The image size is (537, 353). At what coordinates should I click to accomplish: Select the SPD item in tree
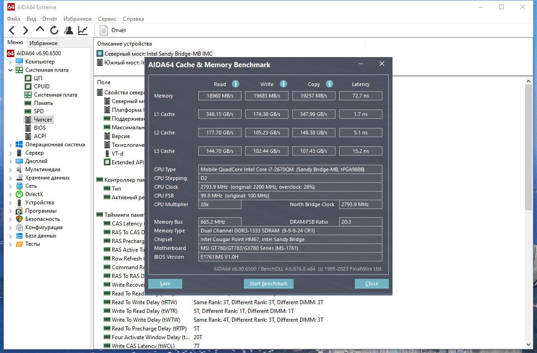click(x=39, y=111)
